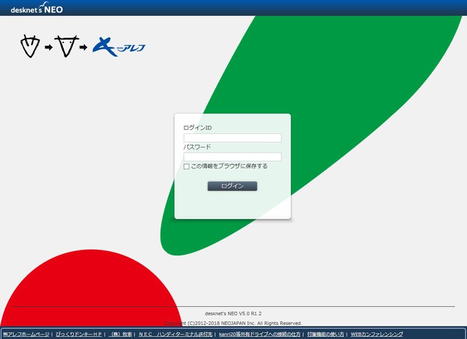Click the NEOJAPAN copyright notice text
The image size is (467, 339).
(233, 323)
